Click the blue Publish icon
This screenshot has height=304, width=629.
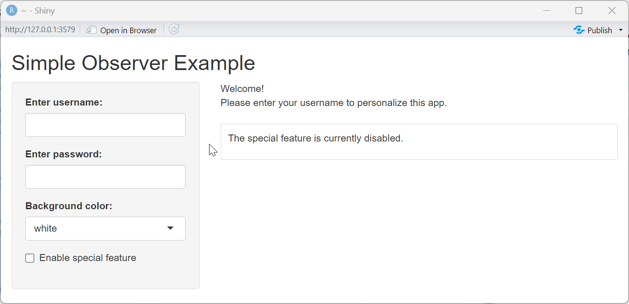[x=579, y=29]
